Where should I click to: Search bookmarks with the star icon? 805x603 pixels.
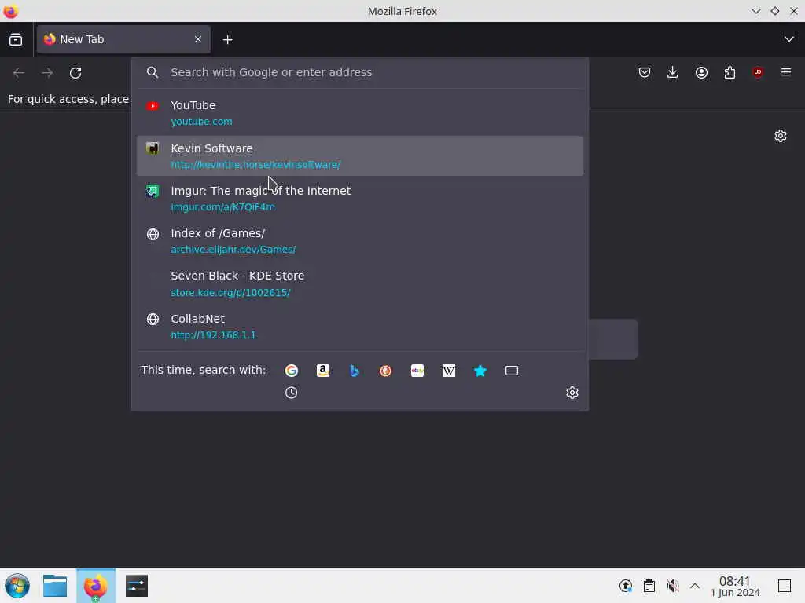click(x=480, y=371)
